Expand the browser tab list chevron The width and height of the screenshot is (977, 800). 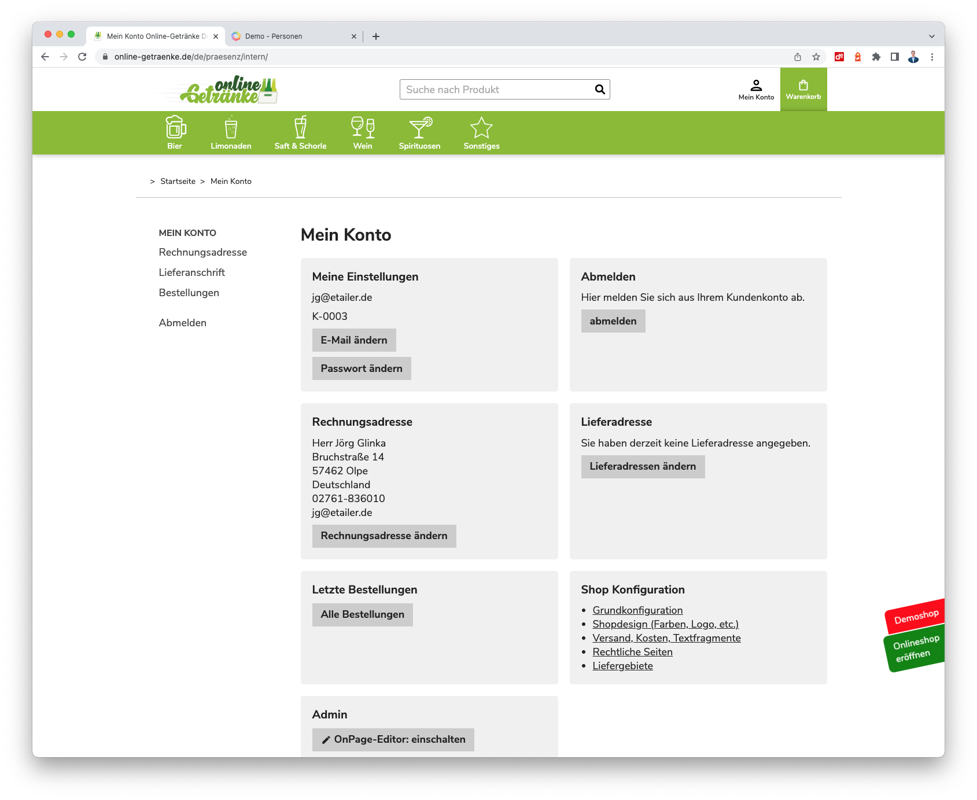pos(931,36)
